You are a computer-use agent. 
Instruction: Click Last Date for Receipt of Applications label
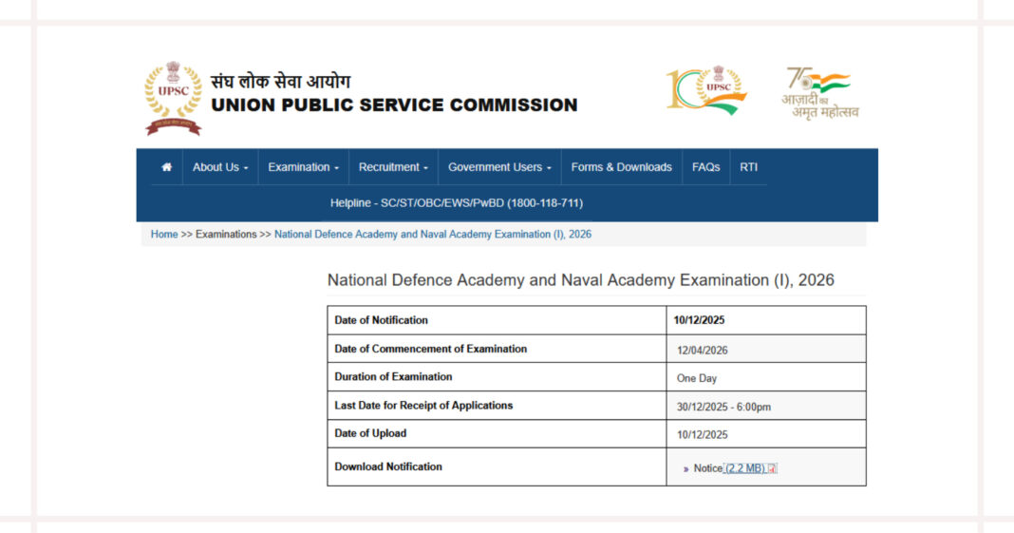pyautogui.click(x=423, y=406)
